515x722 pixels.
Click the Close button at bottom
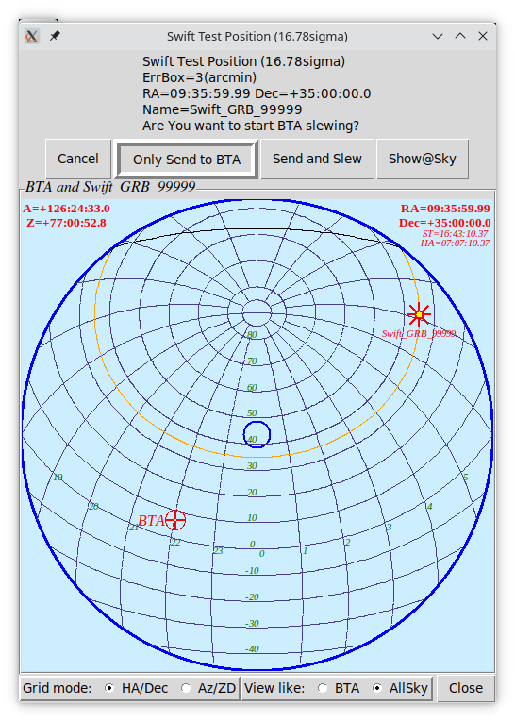(x=466, y=688)
